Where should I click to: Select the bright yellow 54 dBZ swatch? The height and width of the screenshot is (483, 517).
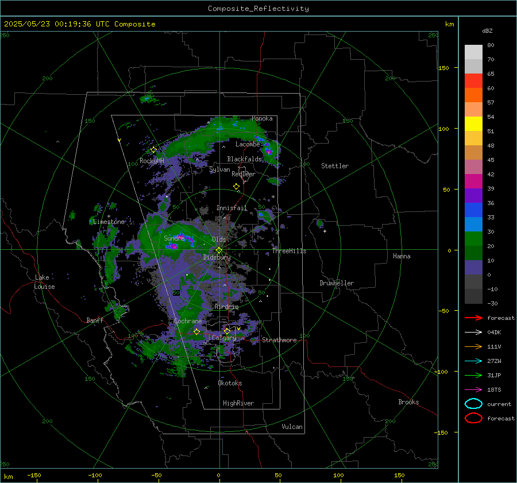pos(473,124)
